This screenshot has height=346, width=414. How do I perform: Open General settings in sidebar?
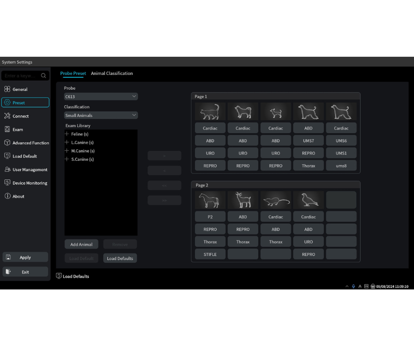tap(20, 89)
